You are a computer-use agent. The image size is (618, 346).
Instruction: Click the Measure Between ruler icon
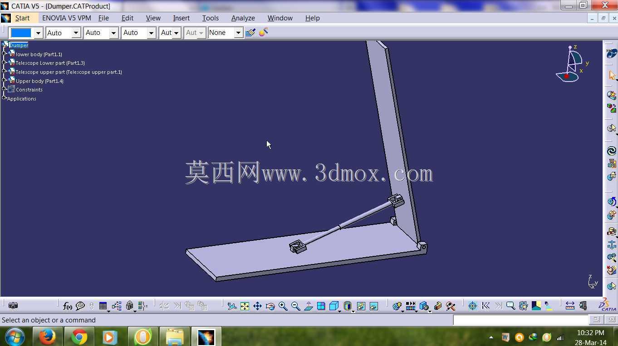click(x=570, y=306)
